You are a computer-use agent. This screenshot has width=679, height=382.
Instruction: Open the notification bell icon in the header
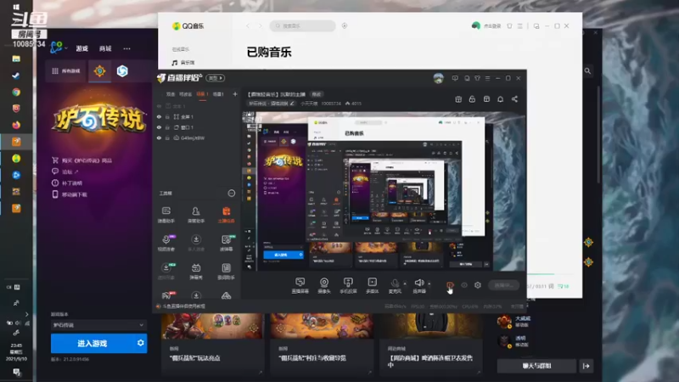(500, 99)
